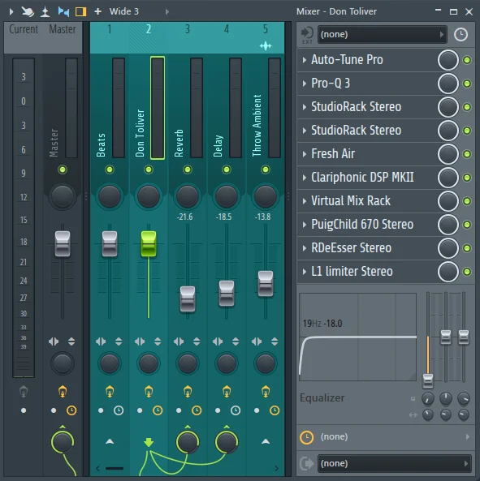Toggle Fresh Air enable LED
Screen dimensions: 480x481
click(467, 154)
